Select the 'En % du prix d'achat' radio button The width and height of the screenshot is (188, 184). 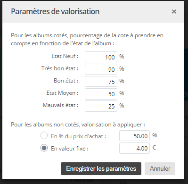(x=44, y=135)
